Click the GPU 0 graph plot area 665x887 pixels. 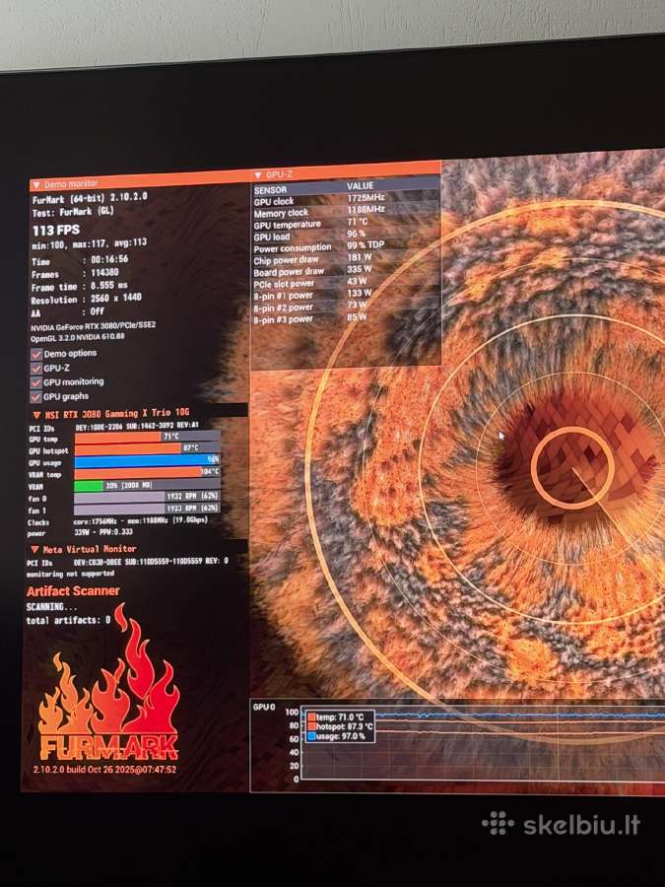click(x=484, y=745)
